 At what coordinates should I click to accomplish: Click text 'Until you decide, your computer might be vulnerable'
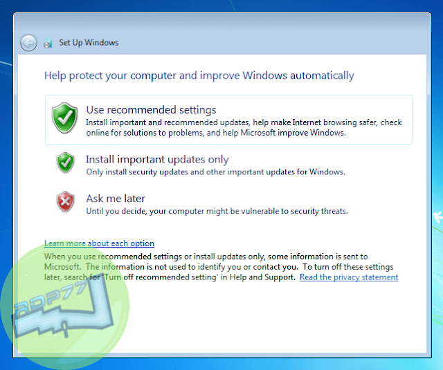pyautogui.click(x=183, y=211)
